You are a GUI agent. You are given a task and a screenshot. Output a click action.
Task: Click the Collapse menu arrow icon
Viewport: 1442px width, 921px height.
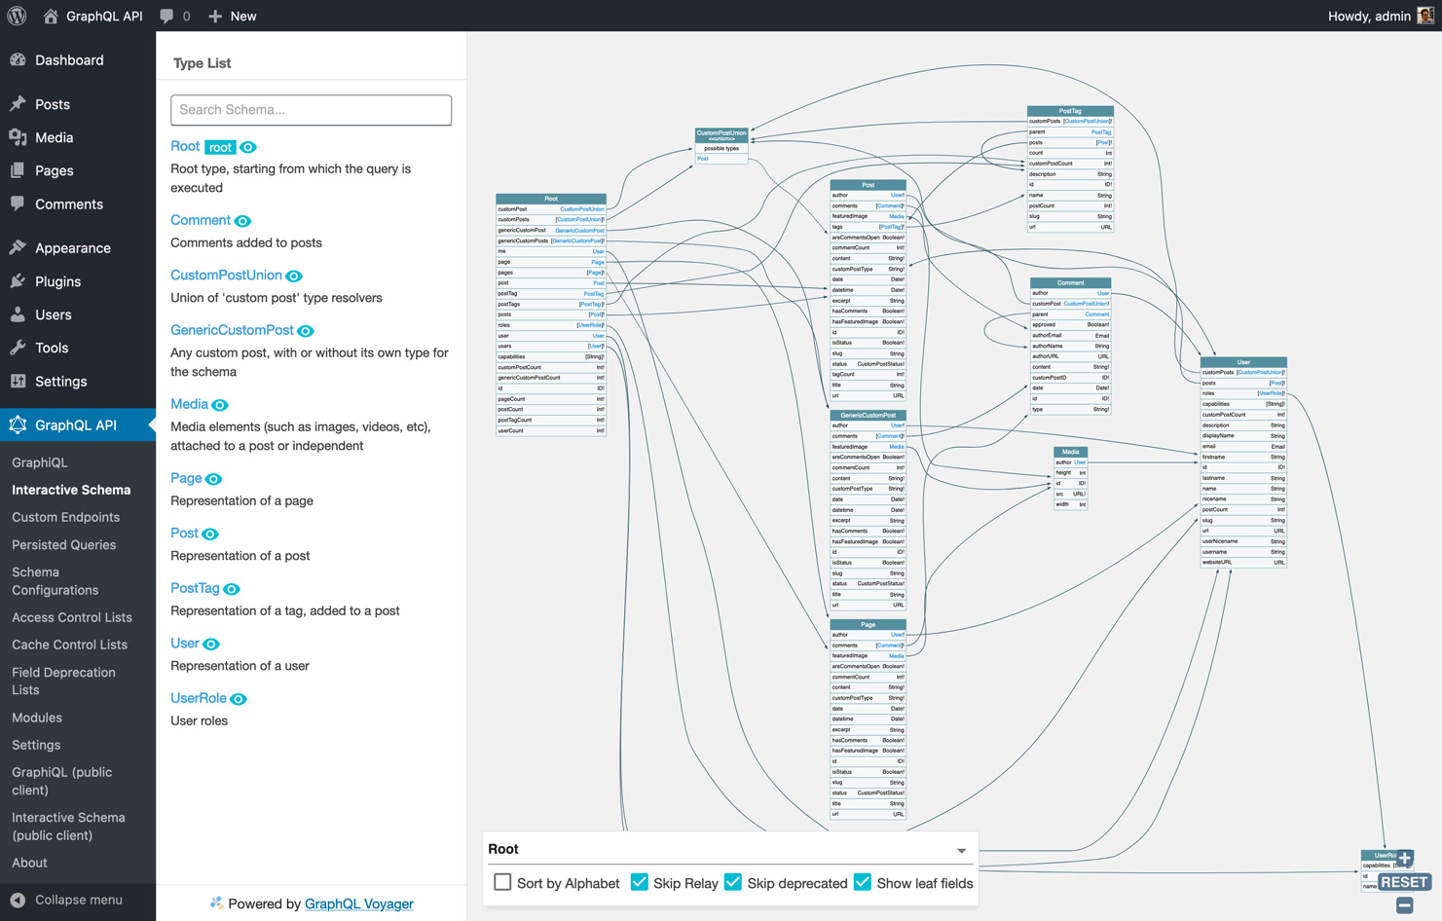pyautogui.click(x=18, y=900)
